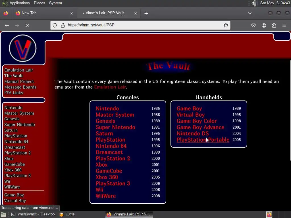This screenshot has width=291, height=218.
Task: Open Nintendo DS in Handhelds list
Action: [193, 133]
